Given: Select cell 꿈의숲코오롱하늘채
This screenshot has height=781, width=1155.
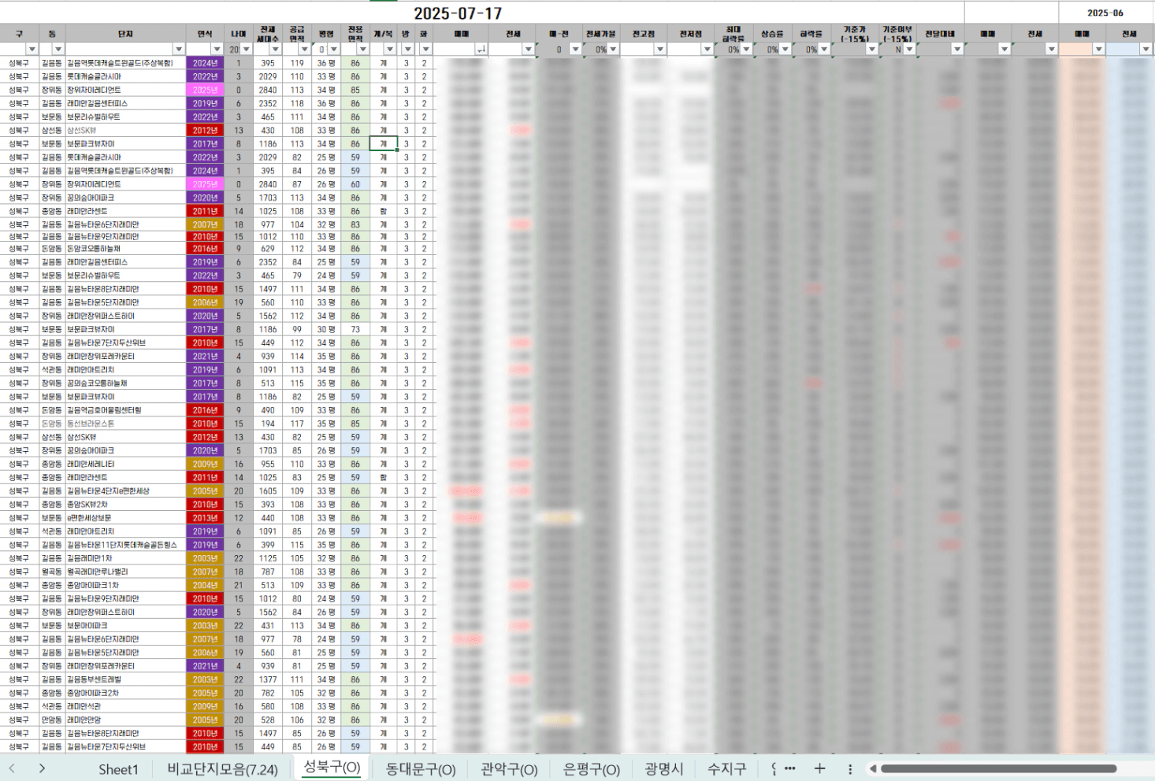Looking at the screenshot, I should coord(125,383).
